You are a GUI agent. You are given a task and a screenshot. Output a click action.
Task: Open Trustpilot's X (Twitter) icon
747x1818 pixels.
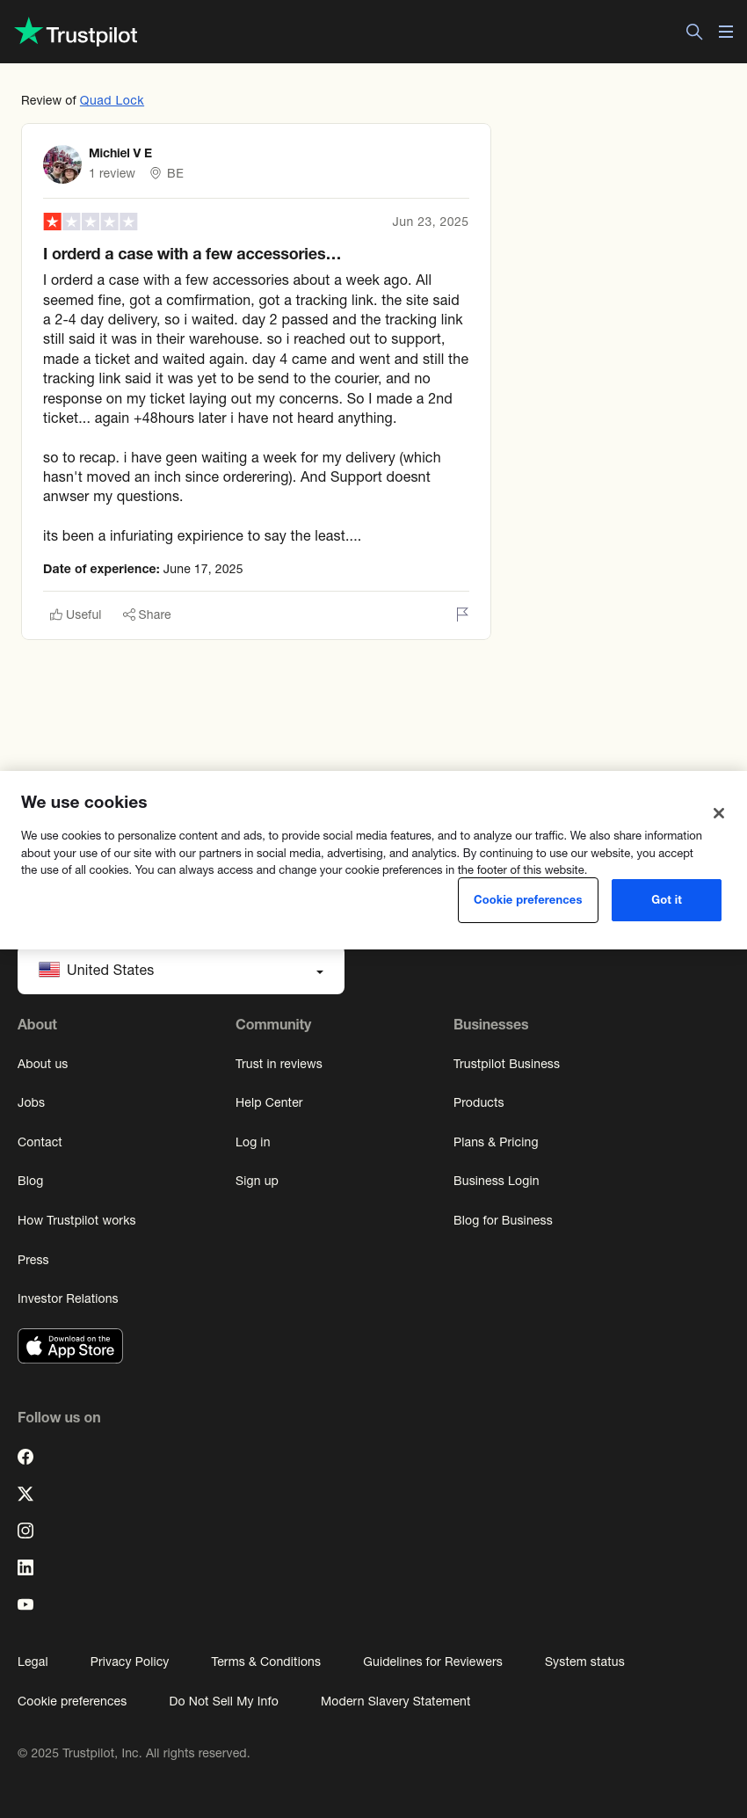25,1494
